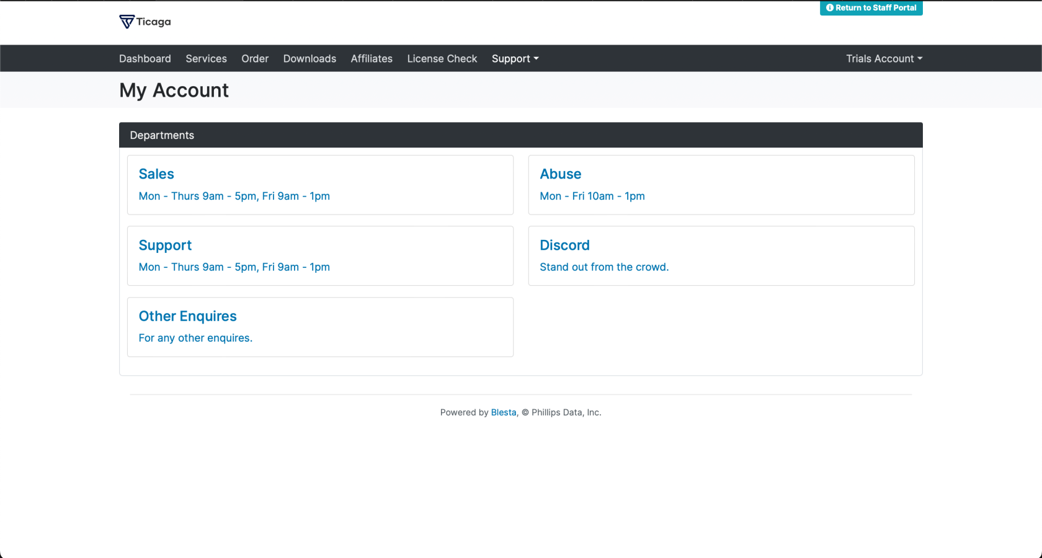Return to Staff Portal button
Image resolution: width=1042 pixels, height=558 pixels.
(871, 8)
